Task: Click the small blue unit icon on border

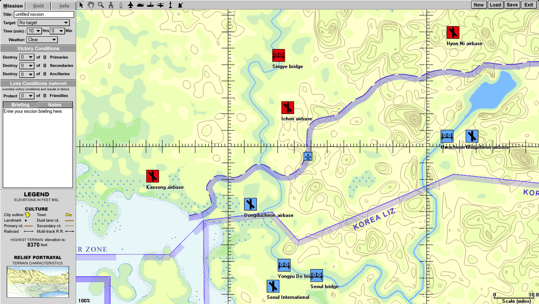Action: (308, 156)
